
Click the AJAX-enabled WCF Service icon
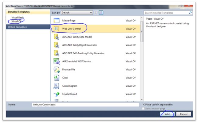(56, 62)
